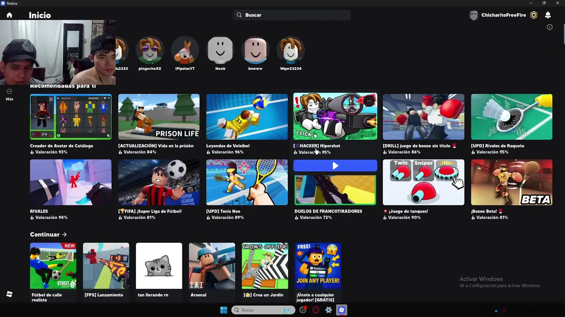Play DUELOS DE FRANCOTIRADORES via blue play button
Image resolution: width=565 pixels, height=317 pixels.
pyautogui.click(x=335, y=166)
